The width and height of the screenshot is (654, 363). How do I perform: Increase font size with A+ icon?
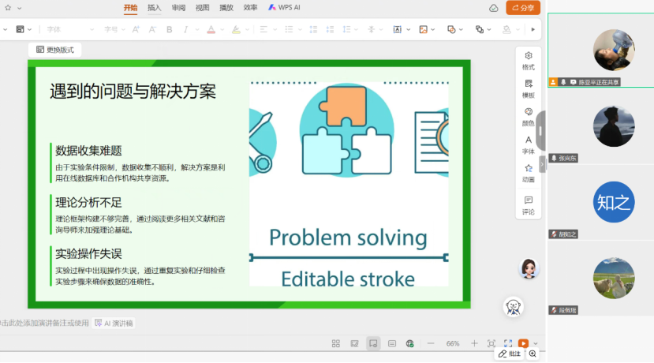point(136,29)
